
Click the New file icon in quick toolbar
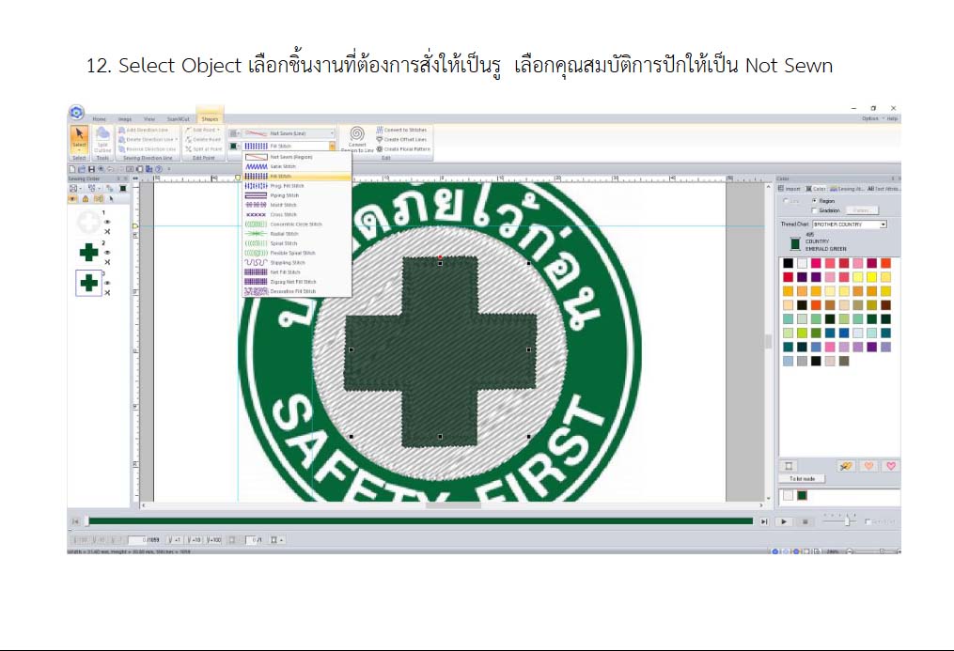pyautogui.click(x=72, y=169)
